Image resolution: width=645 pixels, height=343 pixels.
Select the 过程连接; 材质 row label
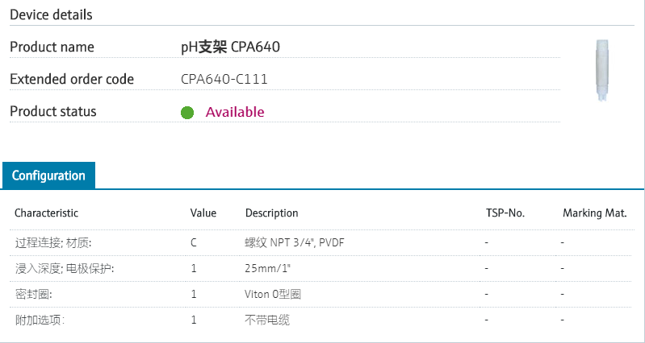point(53,242)
